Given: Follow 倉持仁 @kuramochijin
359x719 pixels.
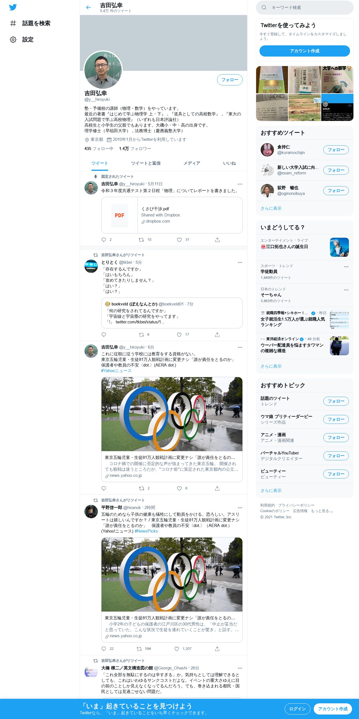Looking at the screenshot, I should (336, 150).
